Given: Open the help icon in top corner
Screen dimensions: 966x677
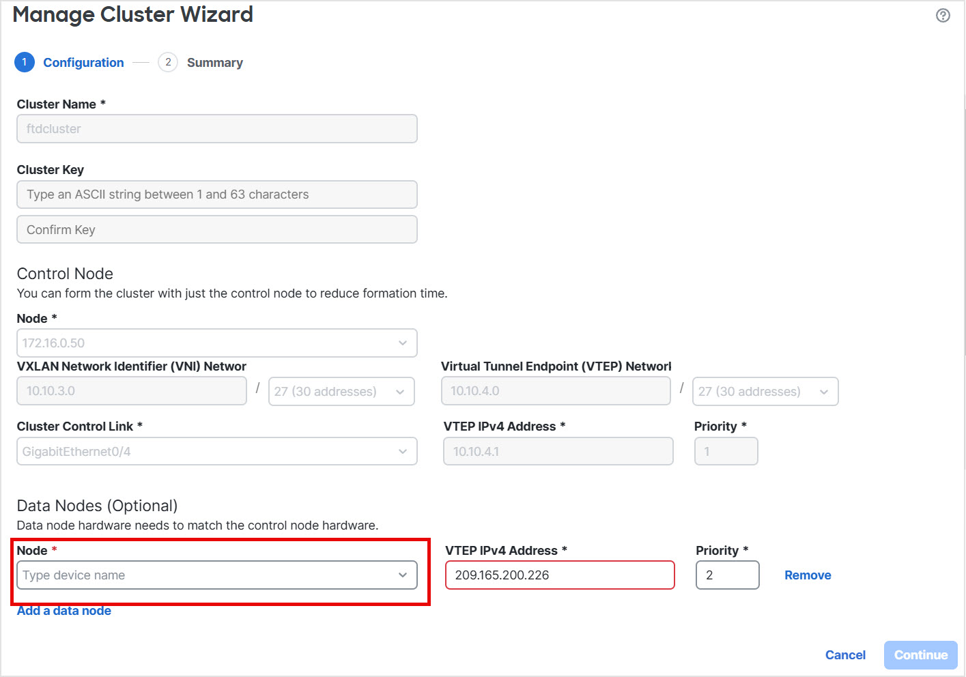Looking at the screenshot, I should (943, 14).
